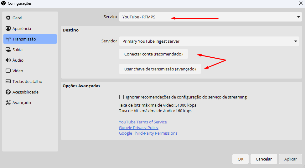
Task: Click the Geral gear icon
Action: [x=8, y=18]
